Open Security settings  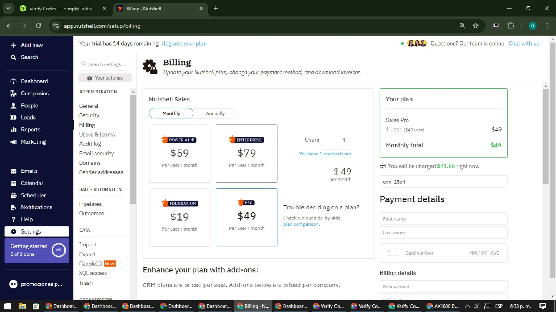pyautogui.click(x=89, y=115)
